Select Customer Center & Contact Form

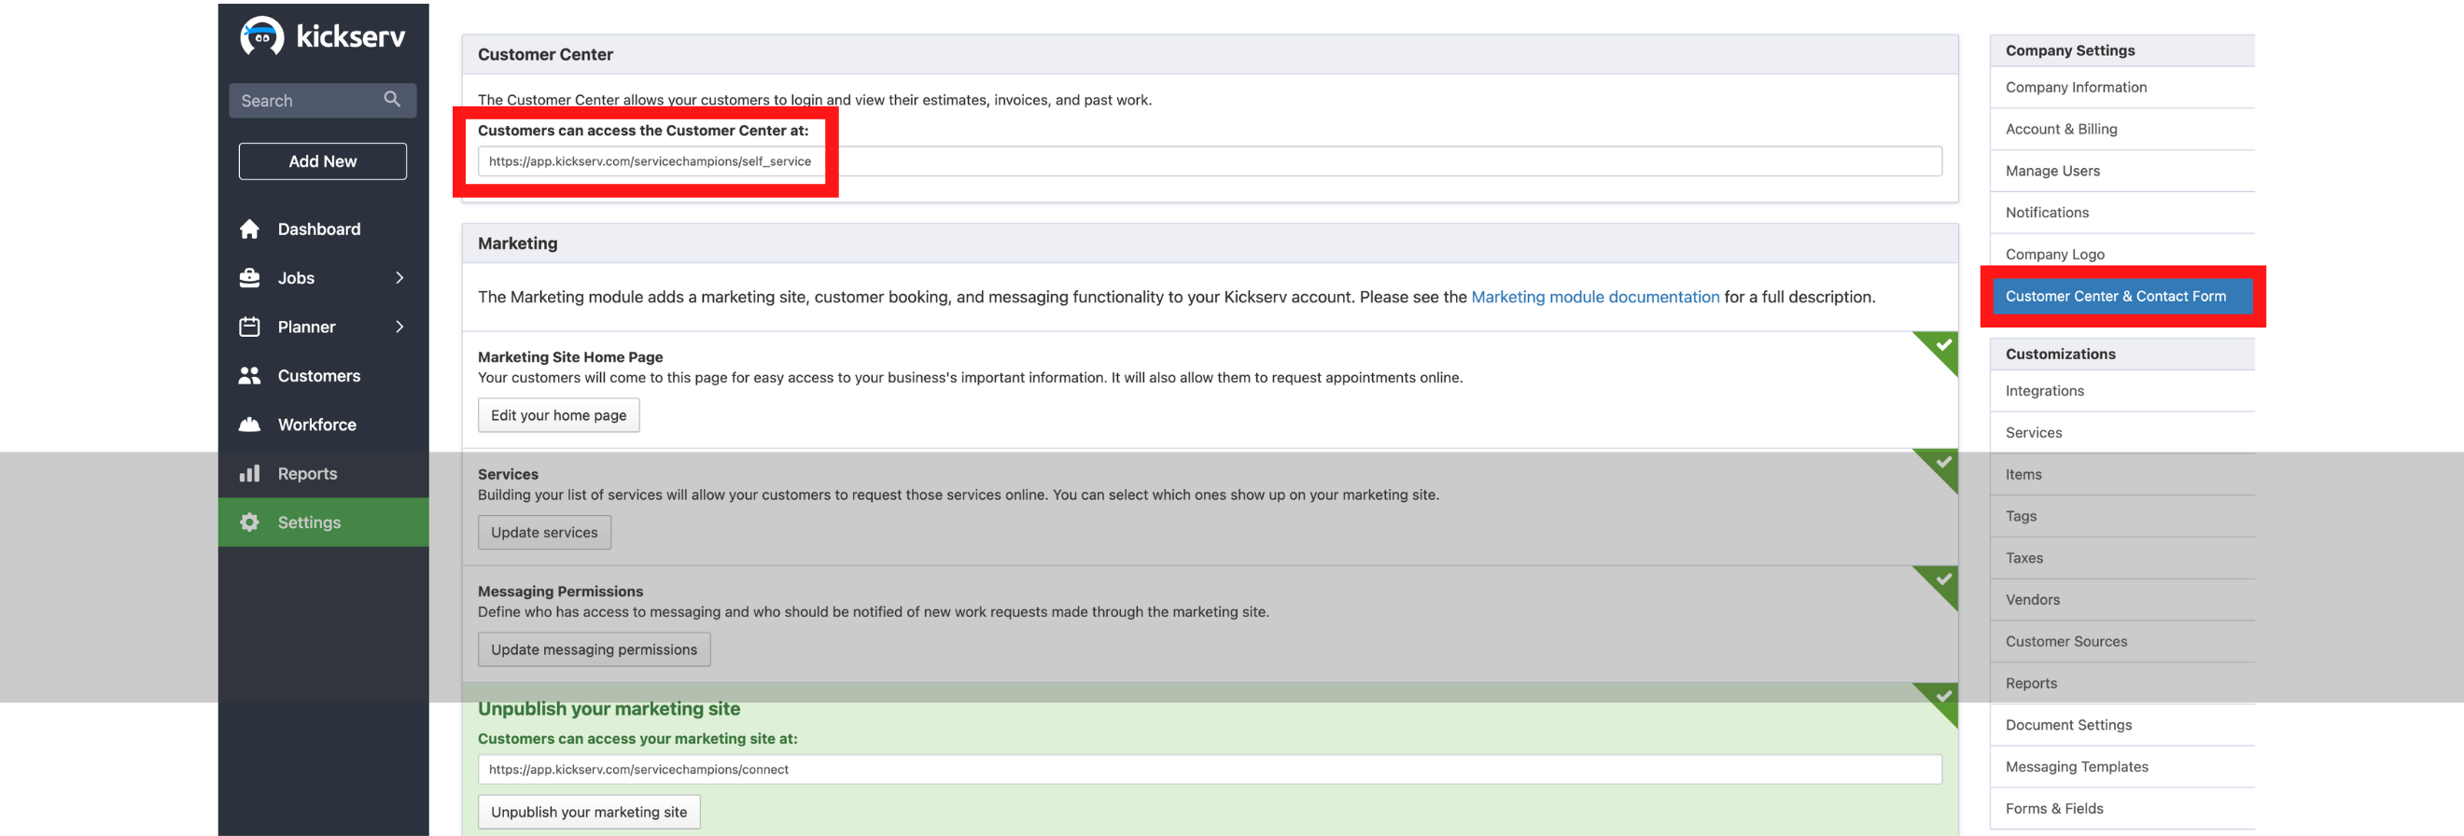(2121, 296)
